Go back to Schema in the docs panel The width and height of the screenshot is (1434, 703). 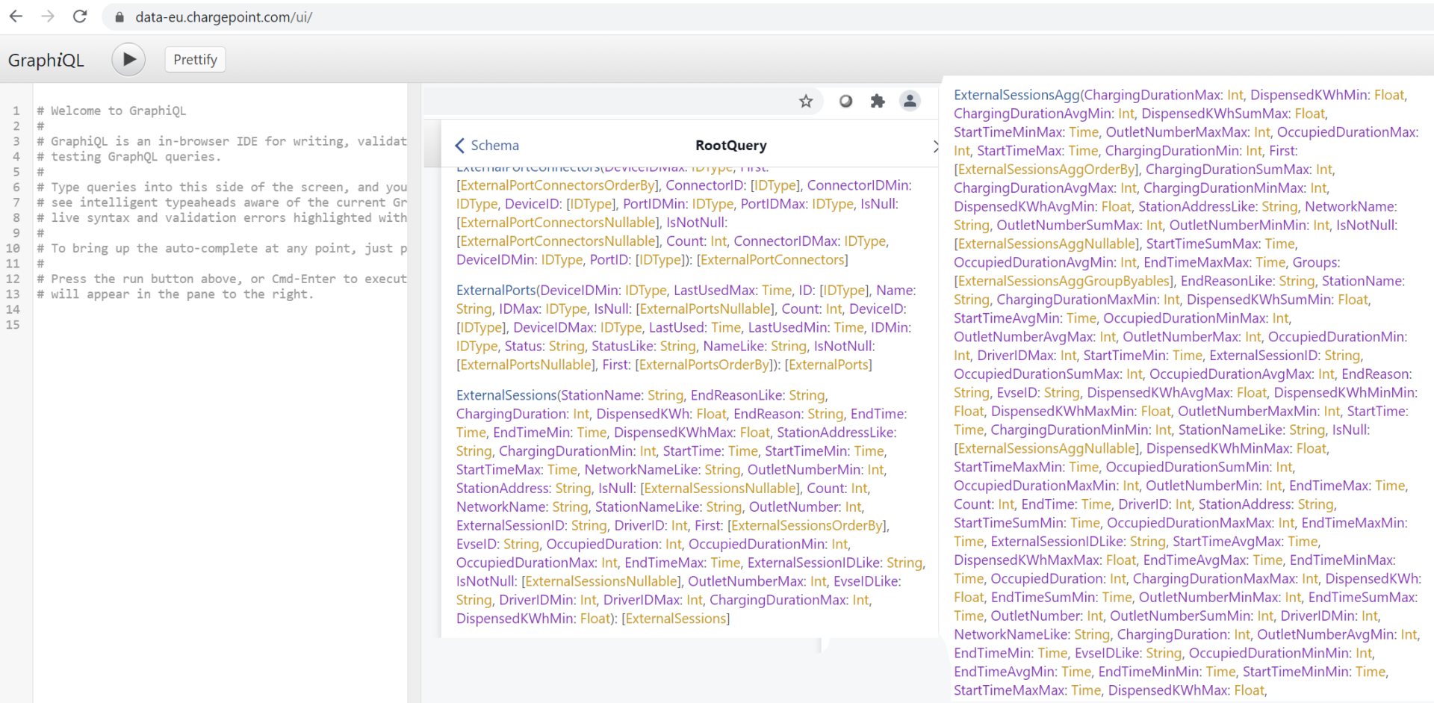(487, 146)
